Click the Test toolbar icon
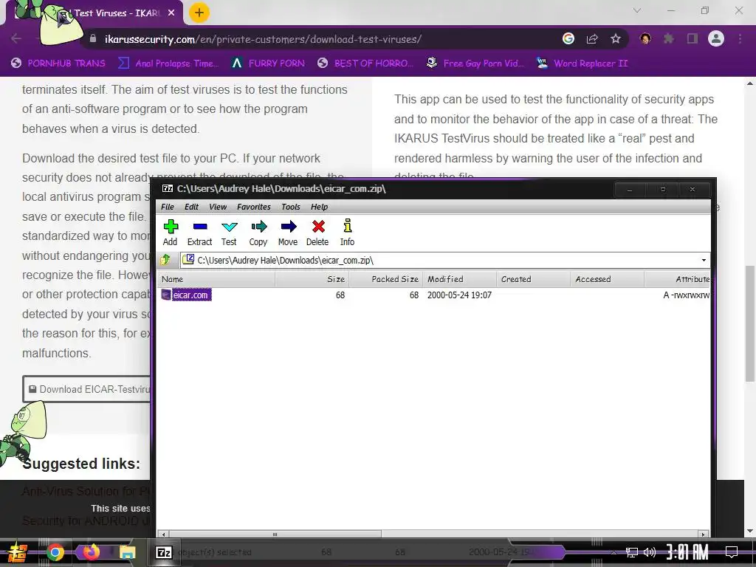This screenshot has height=567, width=756. [229, 233]
